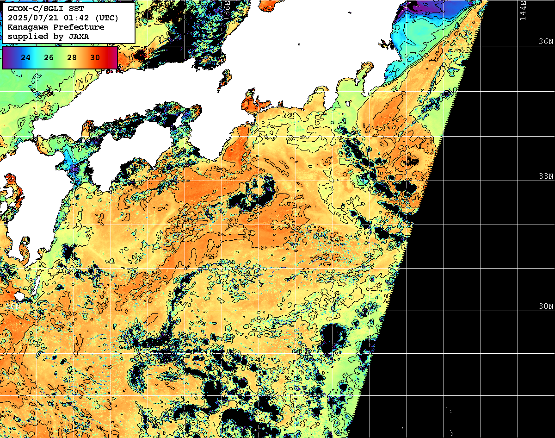Click the 'supplied by JAXA' credit text
Viewport: 555px width, 438px height.
49,36
